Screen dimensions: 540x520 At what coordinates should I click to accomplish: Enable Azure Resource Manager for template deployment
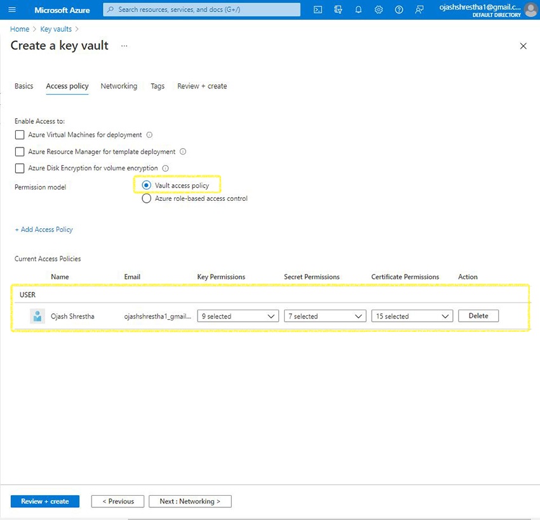click(x=20, y=152)
